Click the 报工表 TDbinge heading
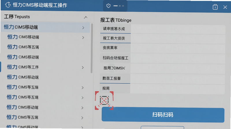The width and height of the screenshot is (231, 129). coord(116,20)
